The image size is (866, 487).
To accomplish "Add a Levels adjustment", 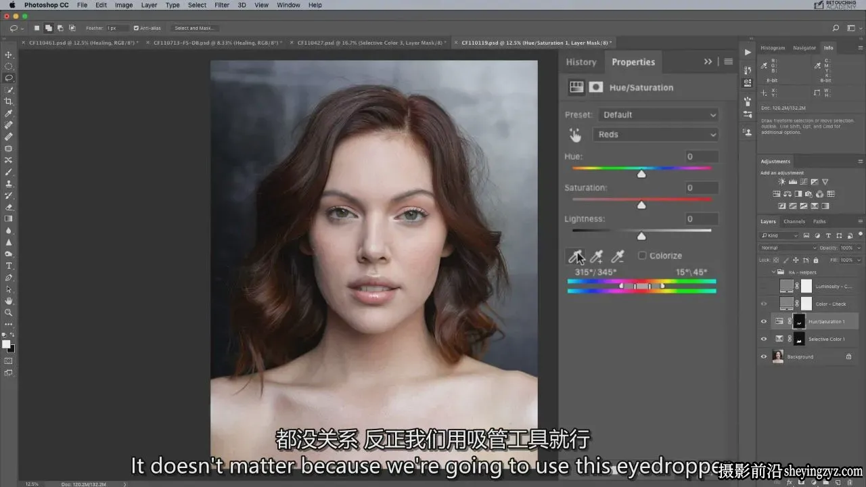I will [793, 182].
